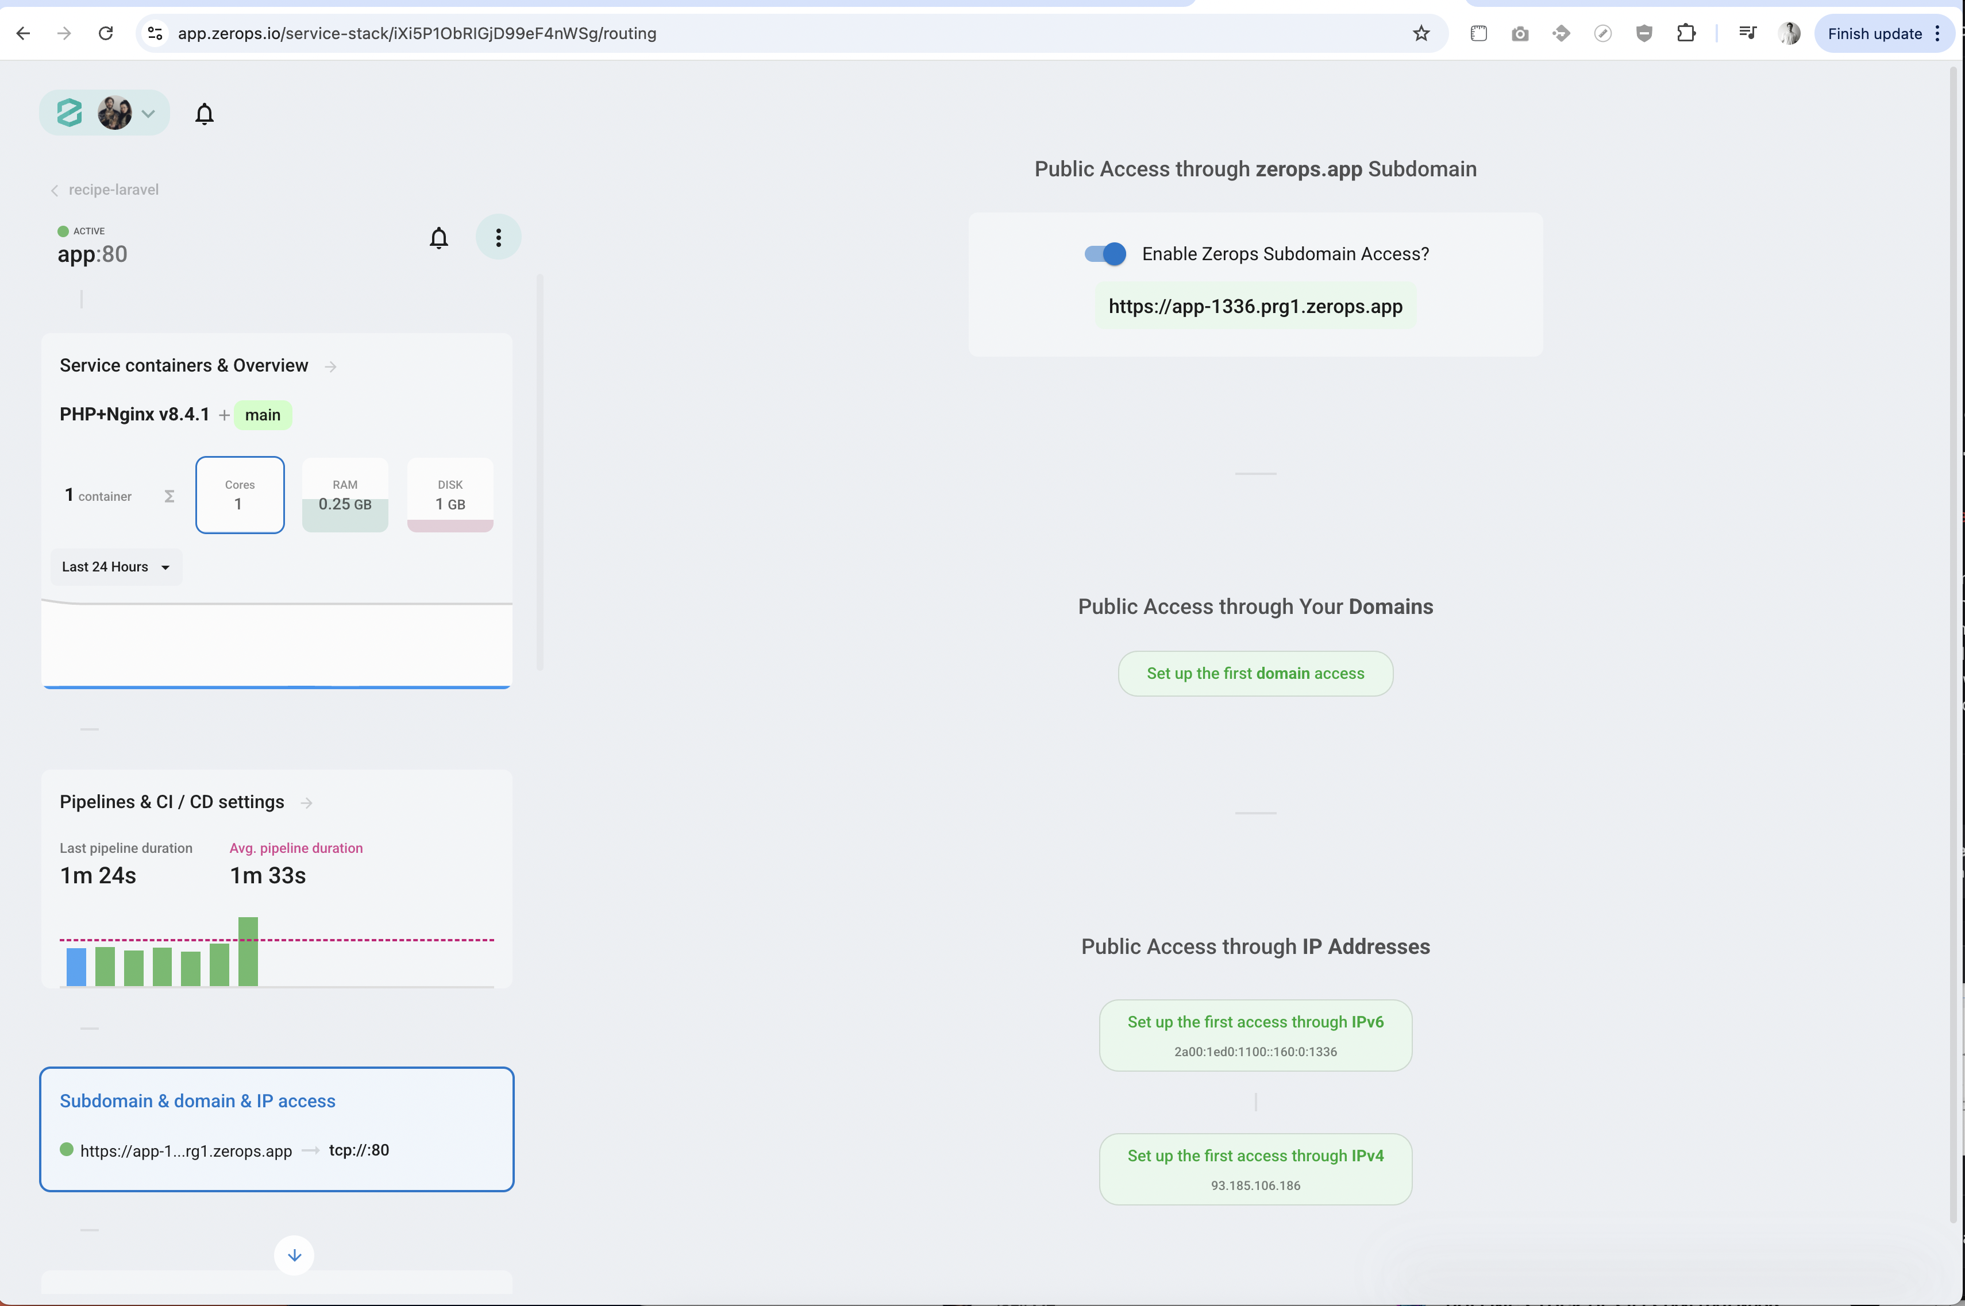Click the round down-arrow scroll button
Viewport: 1965px width, 1306px height.
pos(294,1255)
